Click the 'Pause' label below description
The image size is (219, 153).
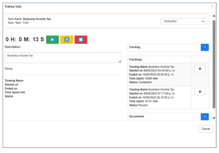[x=9, y=69]
